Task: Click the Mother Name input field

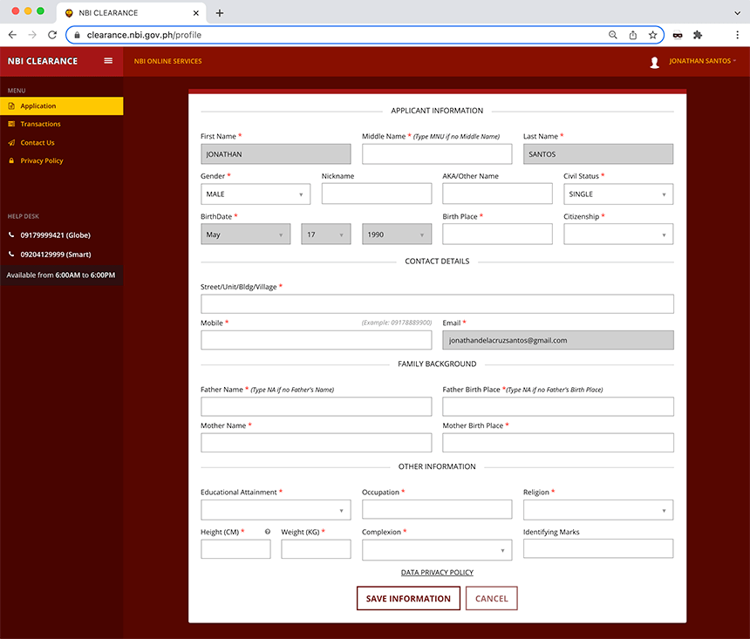Action: click(317, 443)
